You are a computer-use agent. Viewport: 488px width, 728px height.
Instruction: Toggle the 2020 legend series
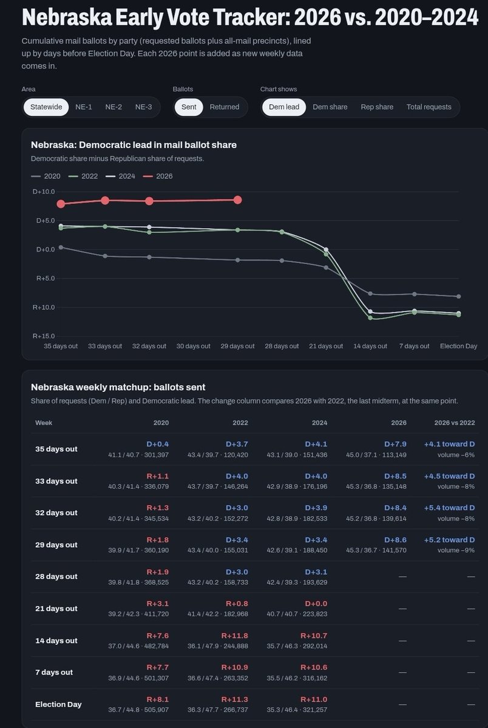[x=47, y=176]
